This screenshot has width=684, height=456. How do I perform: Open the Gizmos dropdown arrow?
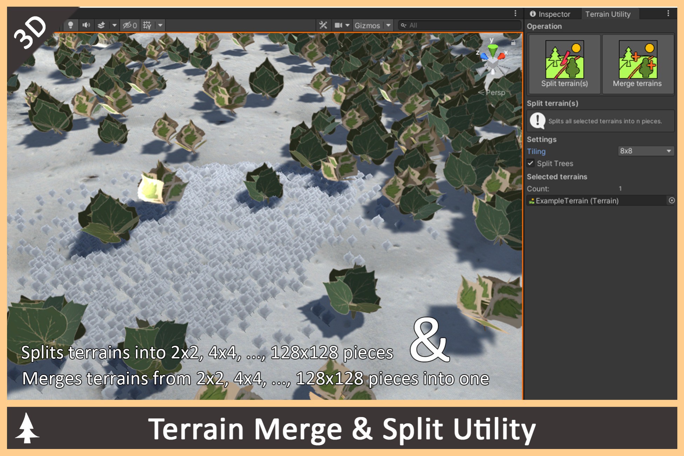click(x=388, y=25)
